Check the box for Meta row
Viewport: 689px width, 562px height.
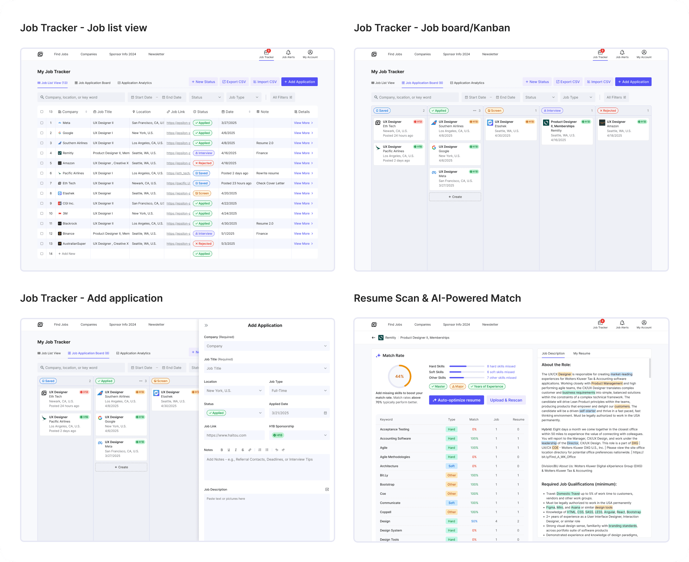42,123
